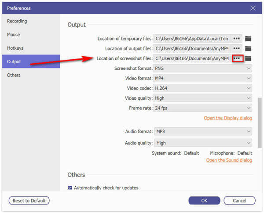Open the Mouse preferences tab
This screenshot has height=213, width=264.
[x=14, y=34]
